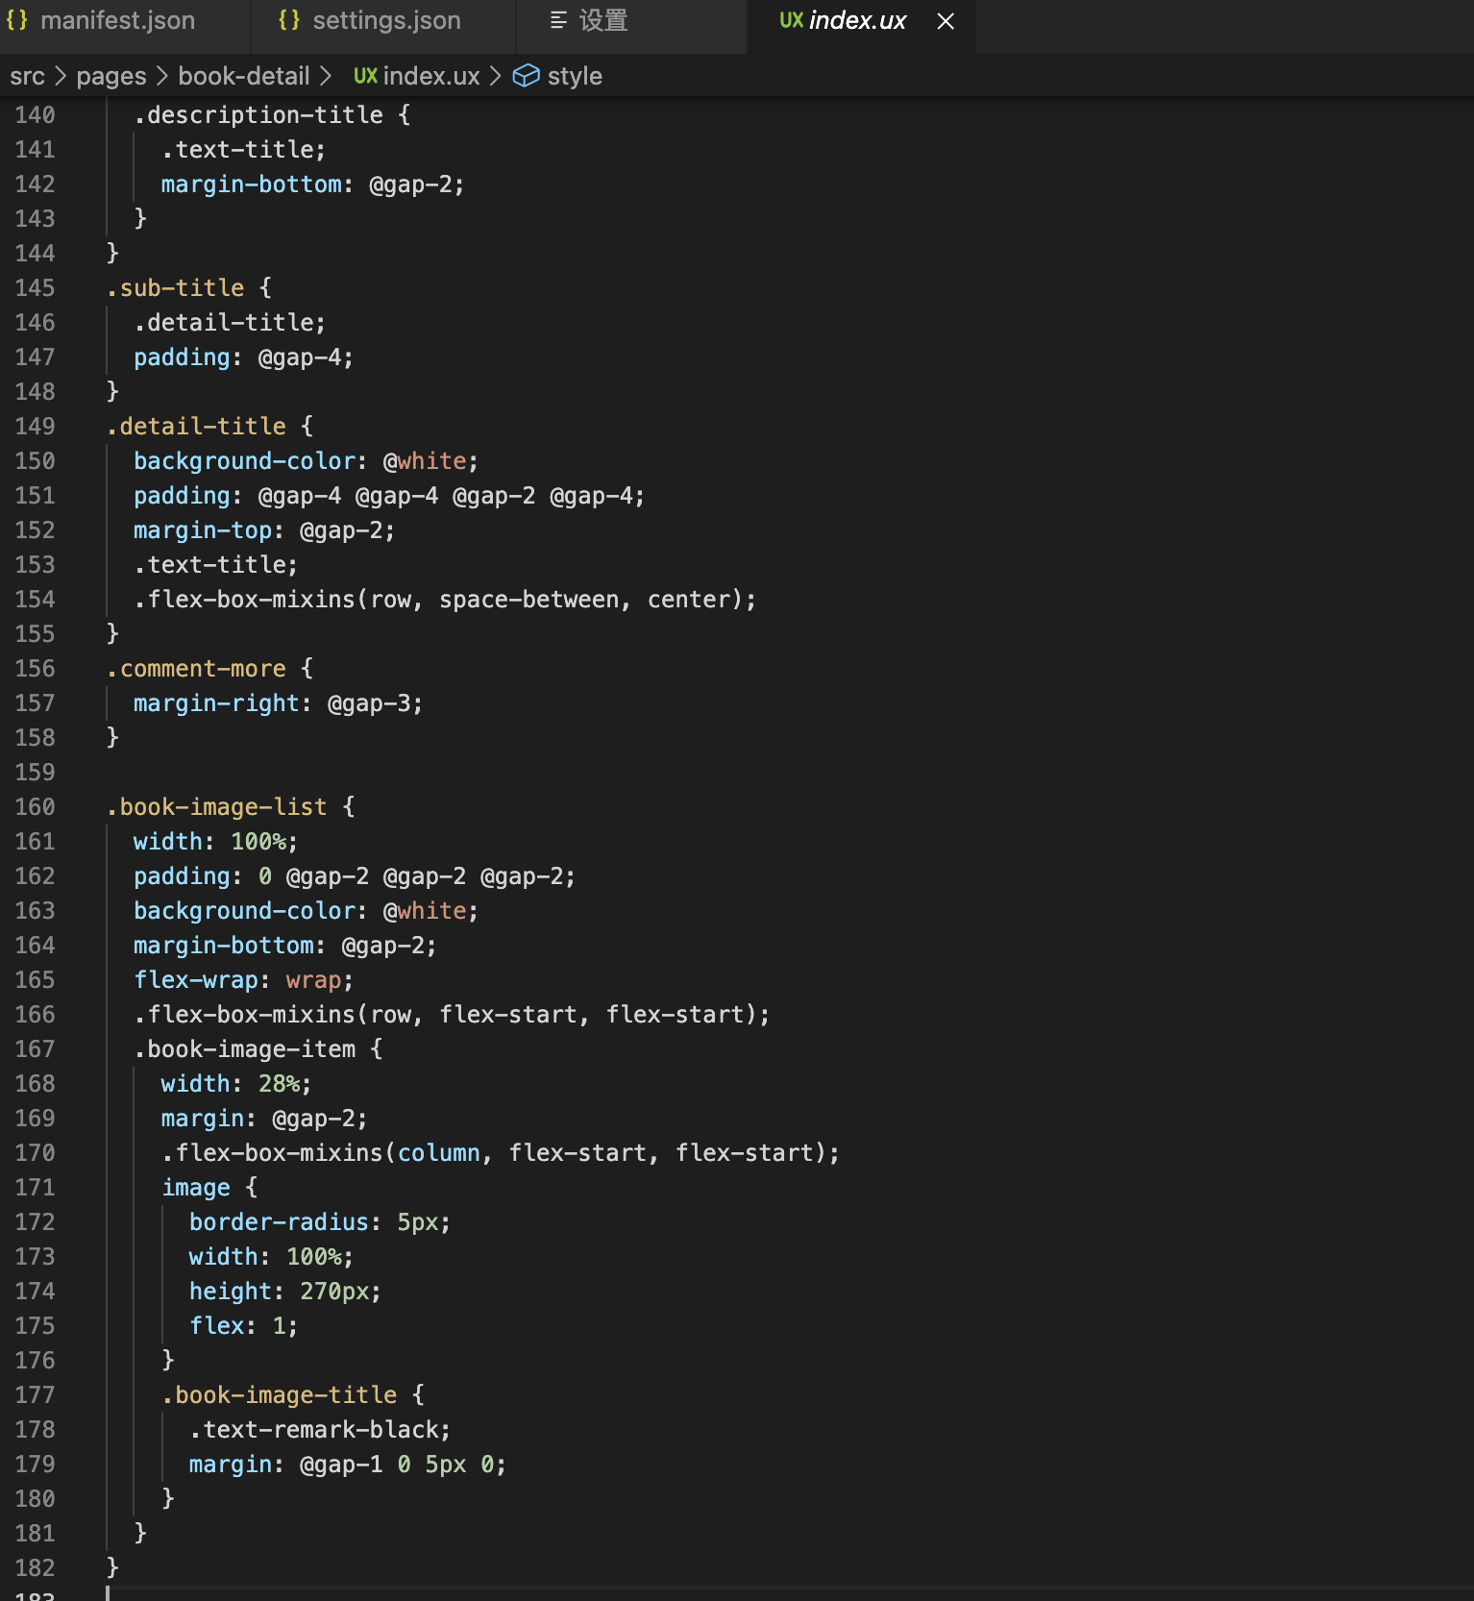Click UX file icon on index.ux tab
The image size is (1474, 1601).
(791, 20)
